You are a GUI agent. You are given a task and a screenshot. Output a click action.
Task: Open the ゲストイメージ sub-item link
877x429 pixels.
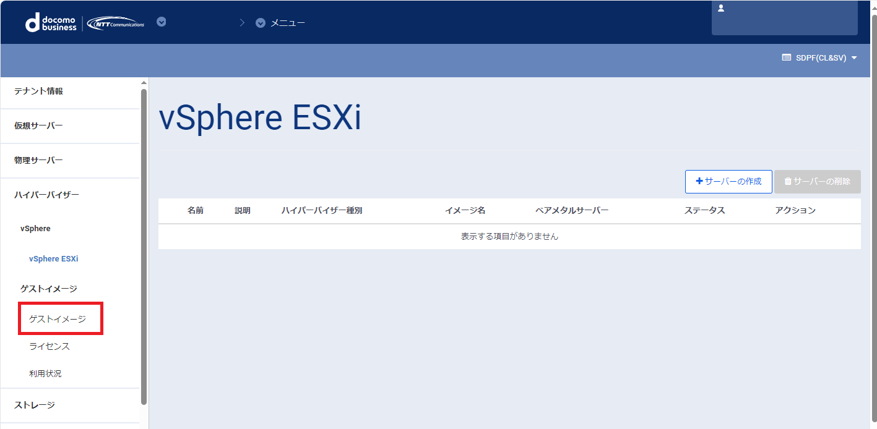(x=58, y=319)
